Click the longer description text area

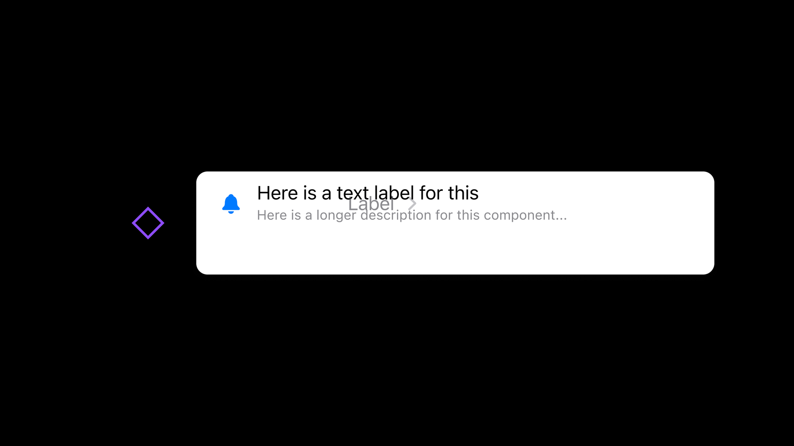(x=412, y=215)
